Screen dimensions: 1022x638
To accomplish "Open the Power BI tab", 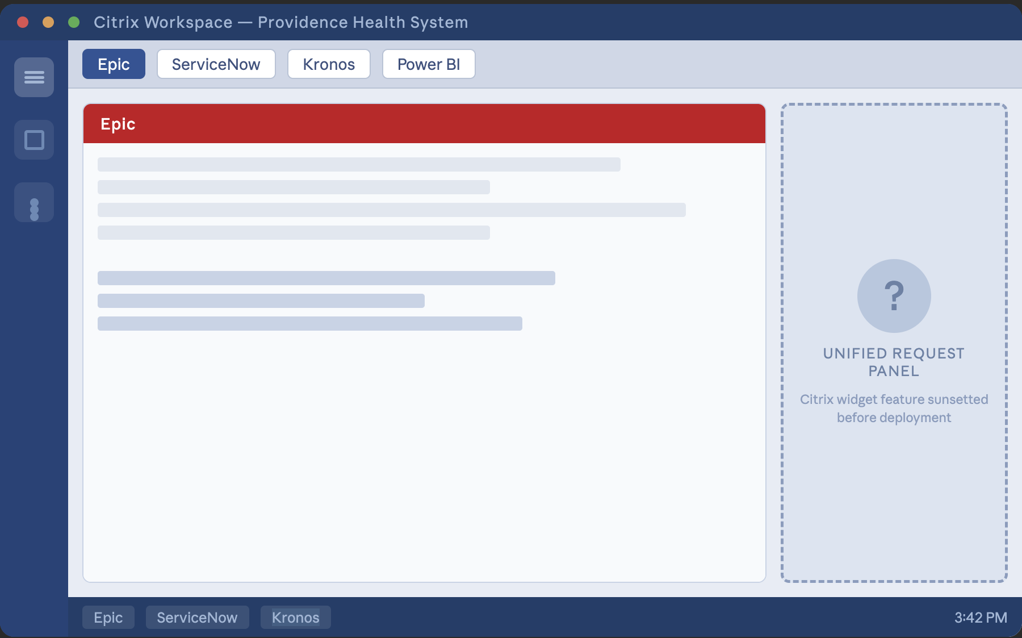I will click(428, 64).
